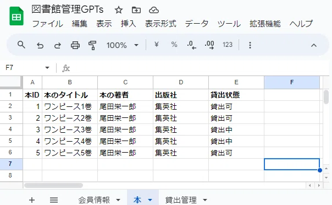
Task: Expand the name box dropdown arrow
Action: pyautogui.click(x=47, y=68)
